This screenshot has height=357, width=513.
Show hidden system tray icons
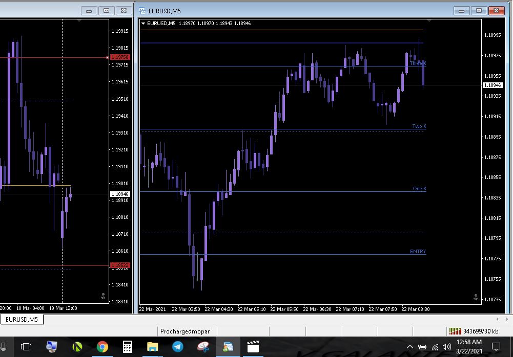[411, 347]
